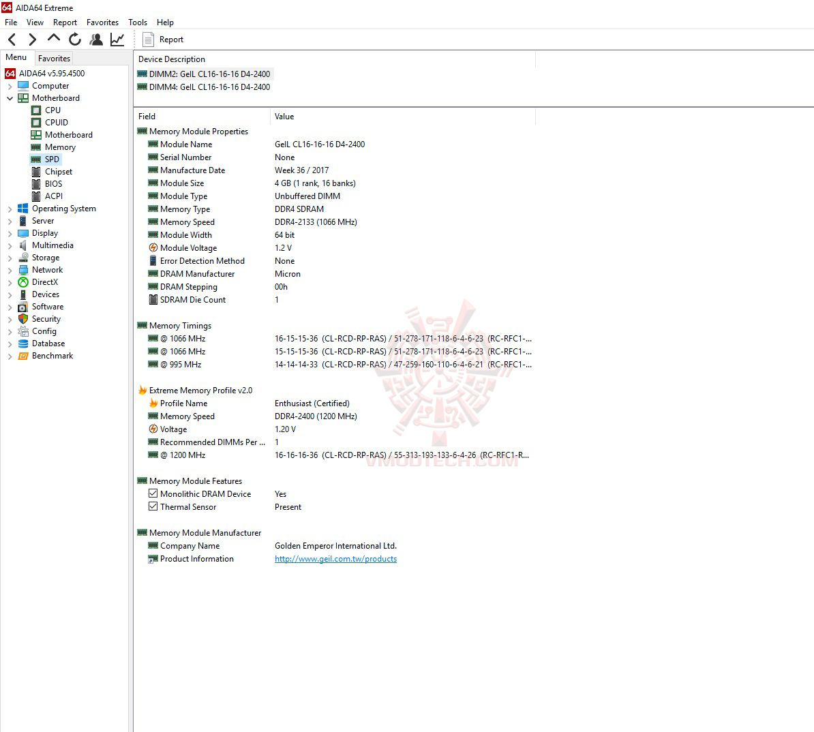The height and width of the screenshot is (732, 814).
Task: Select the DIMM4: GeIL CL16-16-16 D4-2400 device
Action: coord(204,87)
